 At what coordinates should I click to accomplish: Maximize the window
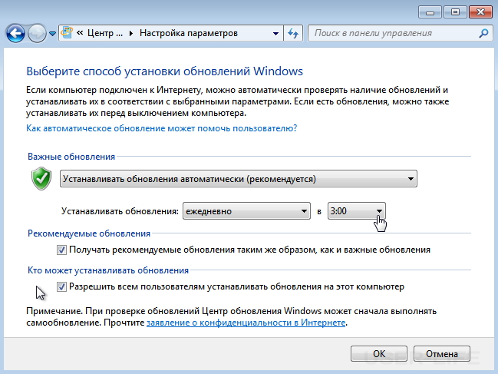click(455, 12)
